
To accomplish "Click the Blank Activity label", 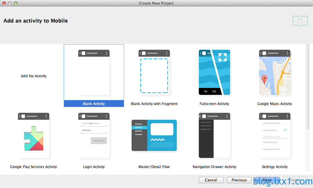I will [x=94, y=104].
